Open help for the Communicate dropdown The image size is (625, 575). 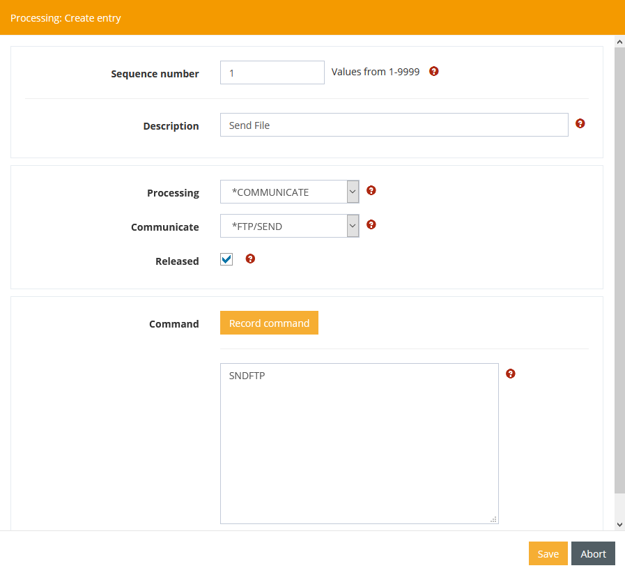371,224
